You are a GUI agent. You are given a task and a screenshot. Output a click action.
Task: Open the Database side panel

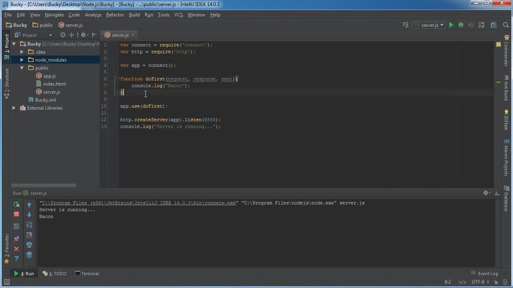click(506, 199)
